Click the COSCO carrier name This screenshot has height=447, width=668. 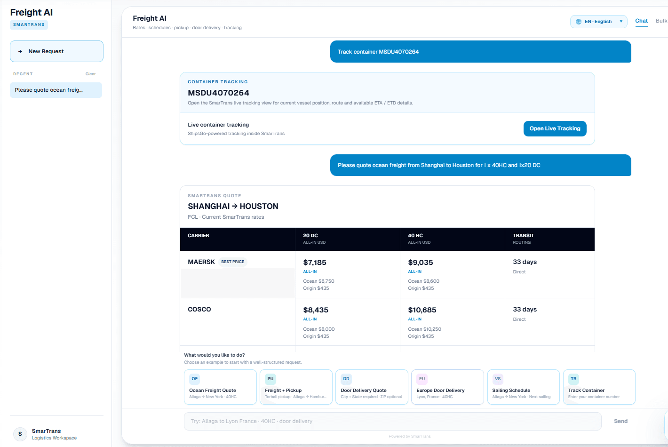click(199, 309)
